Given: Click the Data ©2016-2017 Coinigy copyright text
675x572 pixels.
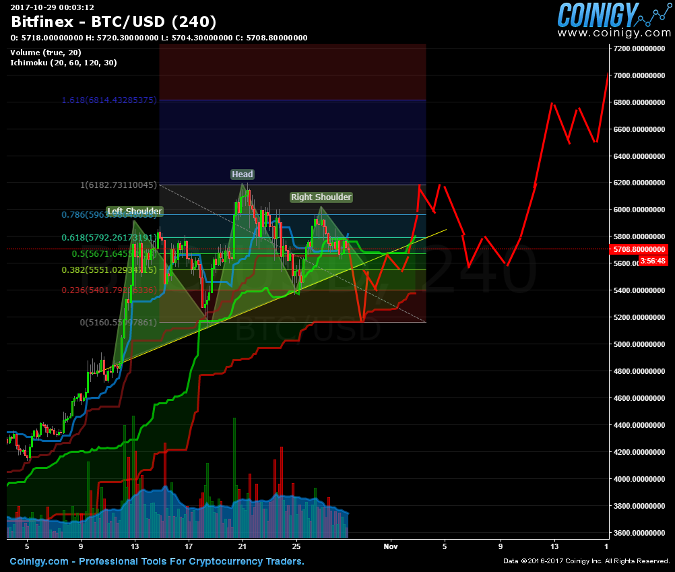Looking at the screenshot, I should coord(586,561).
